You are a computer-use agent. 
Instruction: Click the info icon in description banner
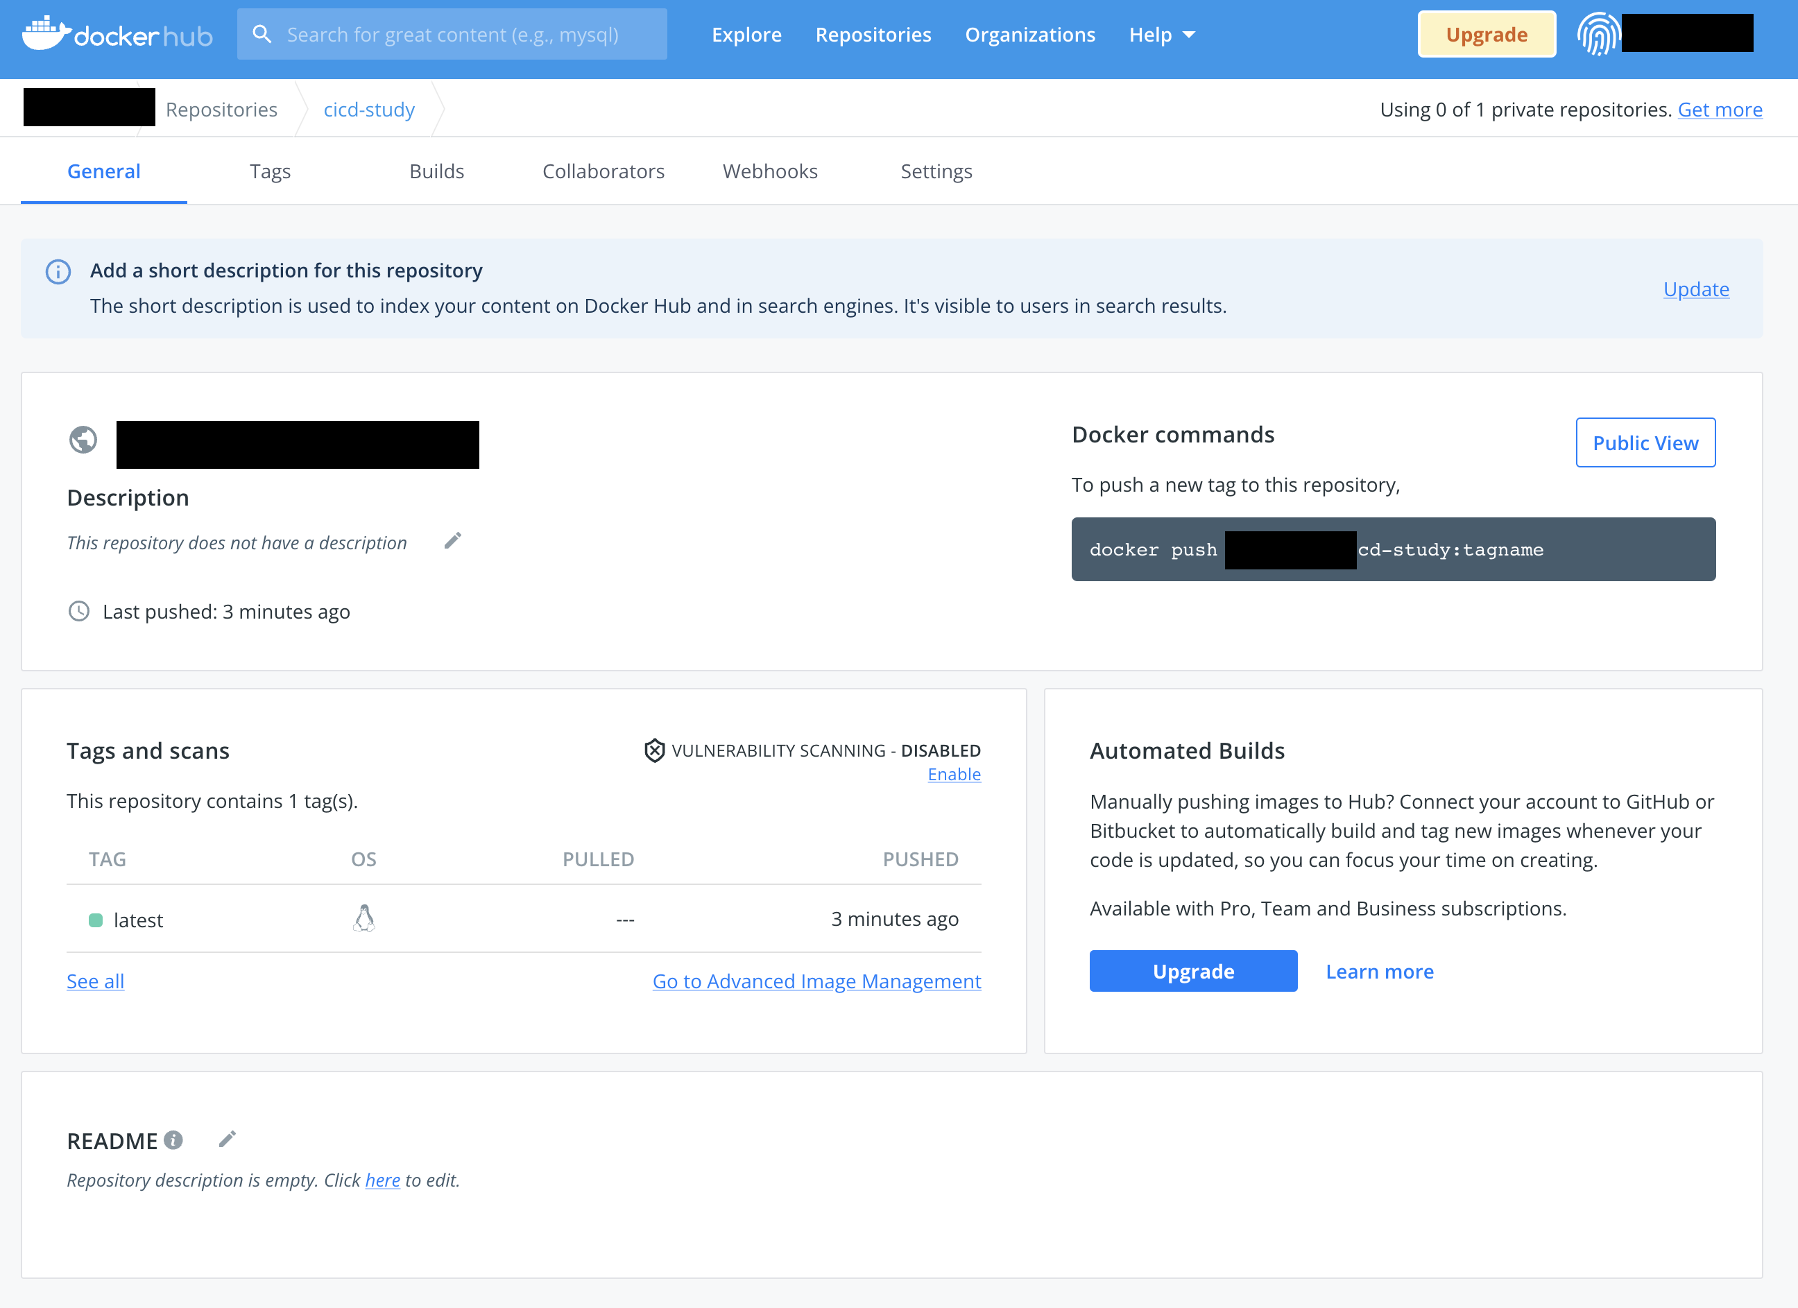click(58, 272)
